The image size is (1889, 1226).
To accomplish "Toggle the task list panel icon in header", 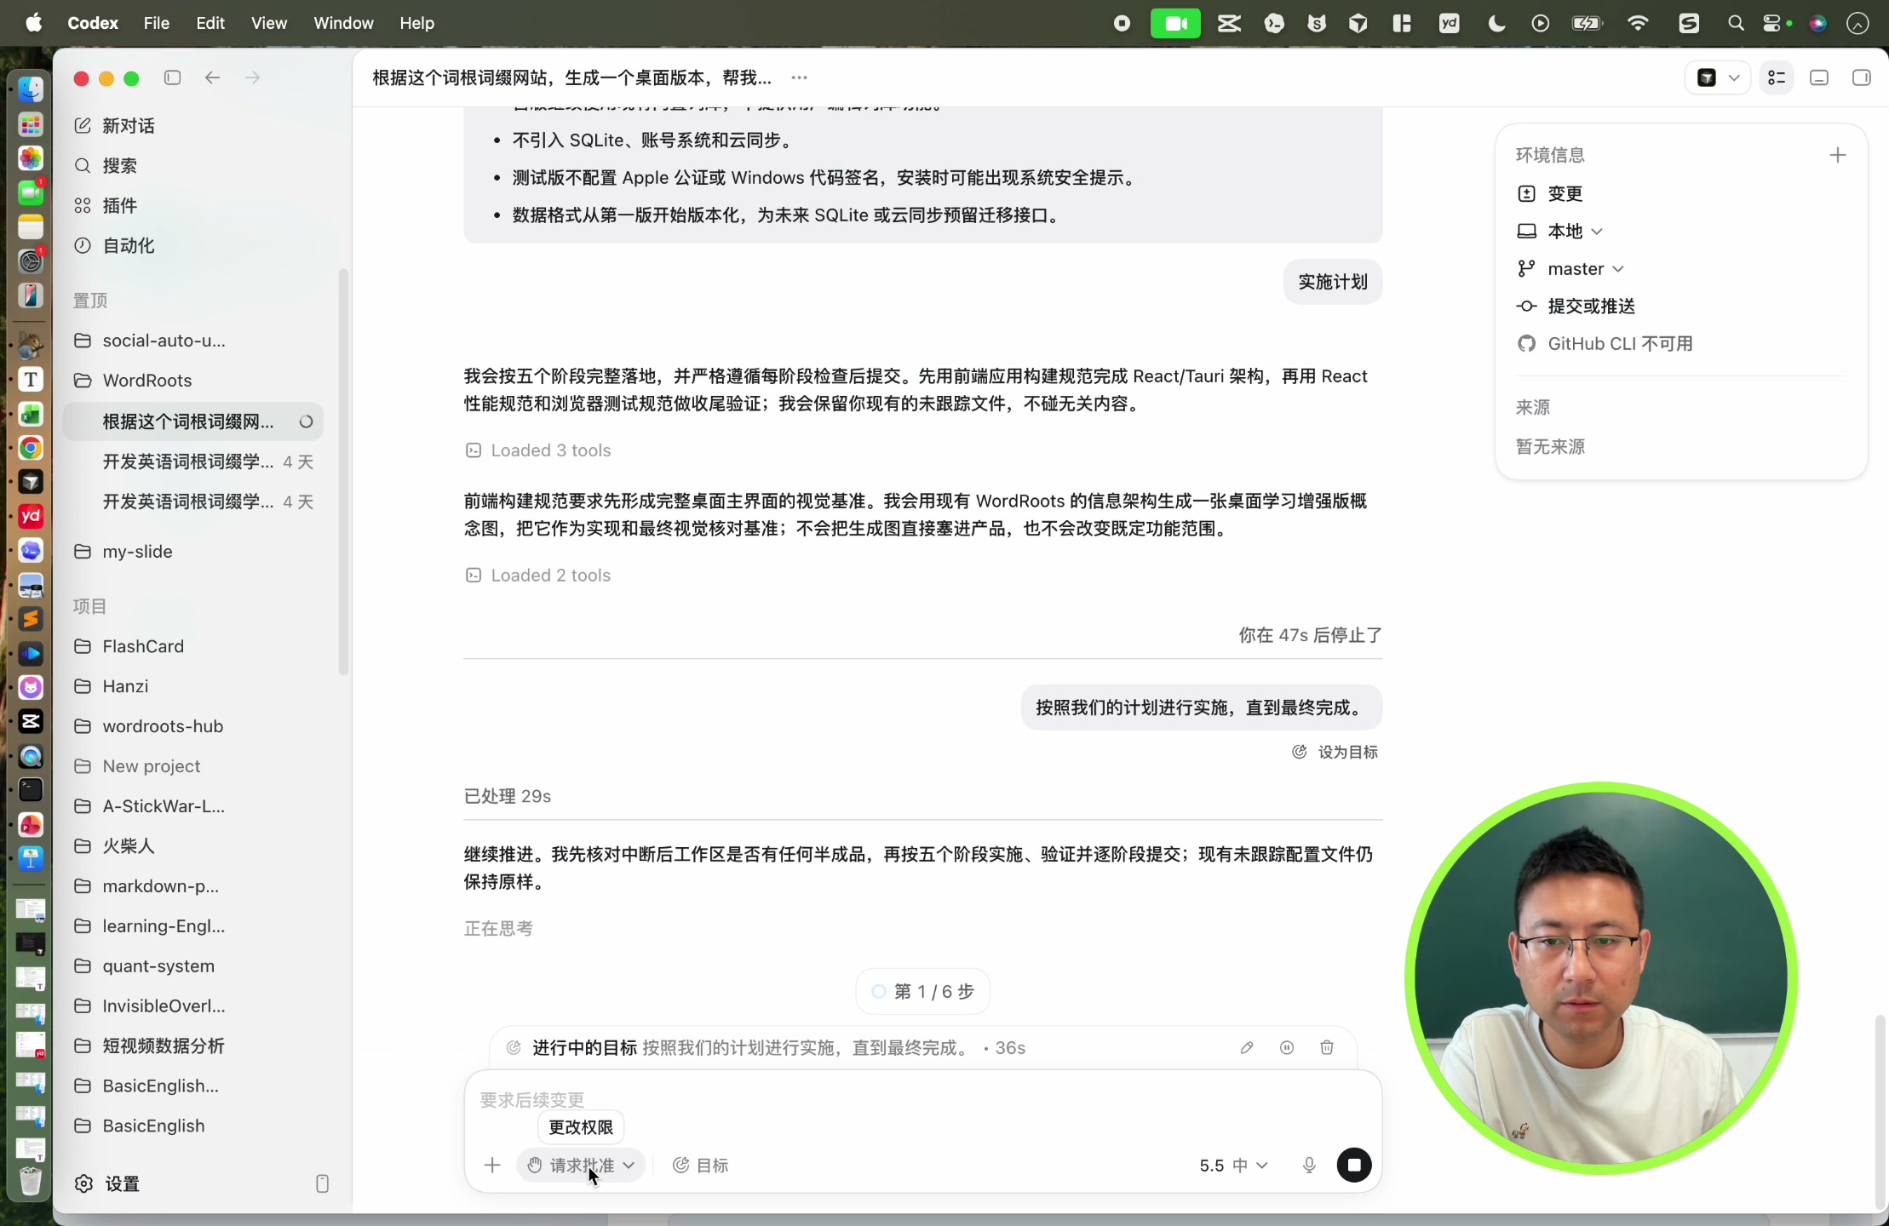I will click(1777, 77).
